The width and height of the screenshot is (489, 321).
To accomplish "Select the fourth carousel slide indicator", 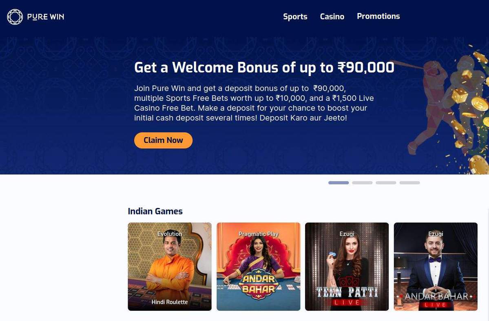I will tap(409, 183).
